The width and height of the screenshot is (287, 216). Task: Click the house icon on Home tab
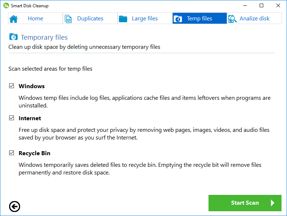(x=14, y=19)
